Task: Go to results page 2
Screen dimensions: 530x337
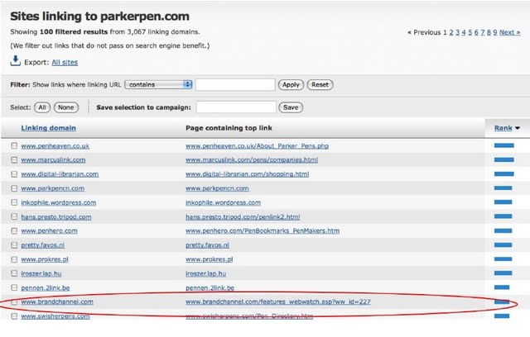Action: tap(450, 32)
